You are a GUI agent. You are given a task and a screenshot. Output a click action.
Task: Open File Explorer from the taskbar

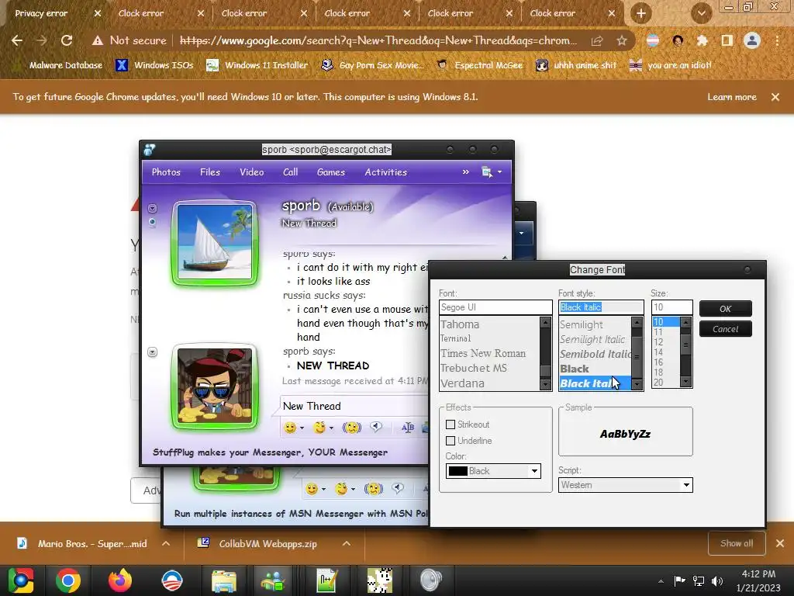point(224,580)
